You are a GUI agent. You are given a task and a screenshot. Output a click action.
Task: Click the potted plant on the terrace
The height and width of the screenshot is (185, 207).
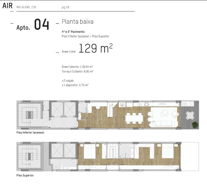tap(195, 124)
